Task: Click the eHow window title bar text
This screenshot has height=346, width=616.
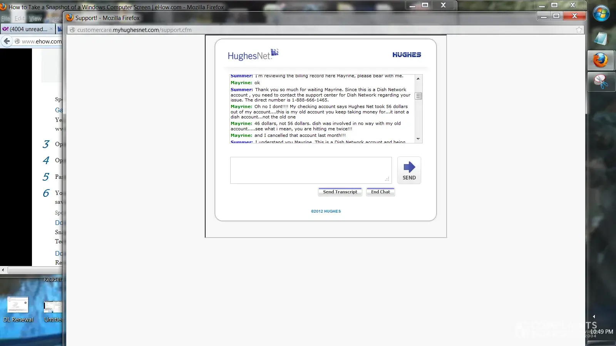Action: point(116,7)
